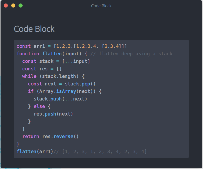Click the large 'Code Block' heading

pos(34,29)
